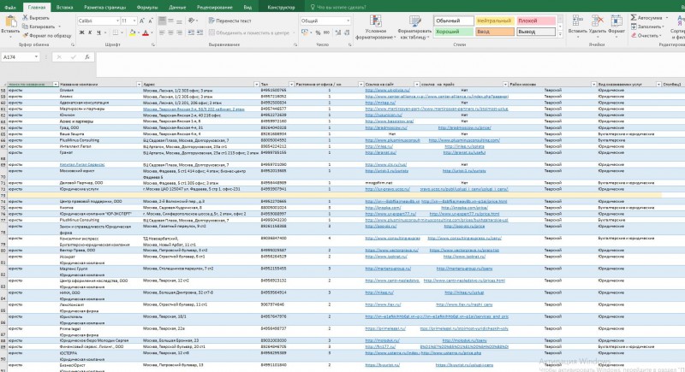
Task: Open the Файл tab
Action: pos(10,8)
